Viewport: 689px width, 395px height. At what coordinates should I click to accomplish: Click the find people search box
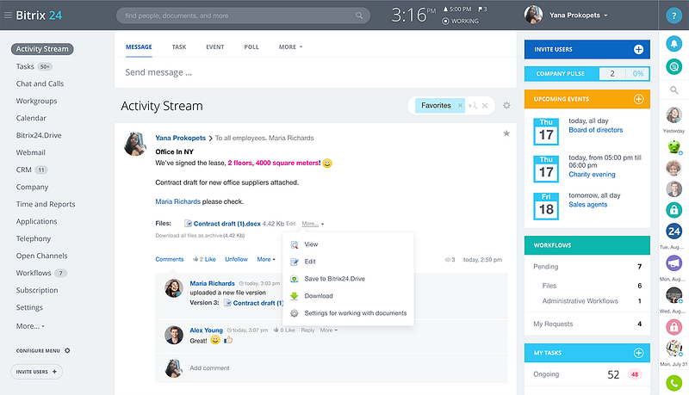243,15
